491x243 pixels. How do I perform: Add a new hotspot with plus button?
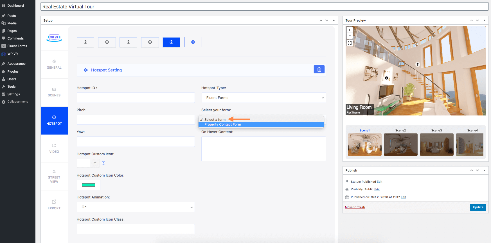click(193, 42)
